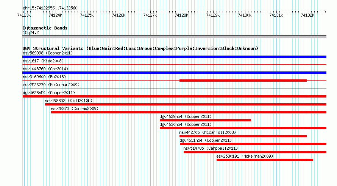Screen dimensions: 337x186
Task: Click the 74127k ruler tick label
Action: click(x=150, y=15)
